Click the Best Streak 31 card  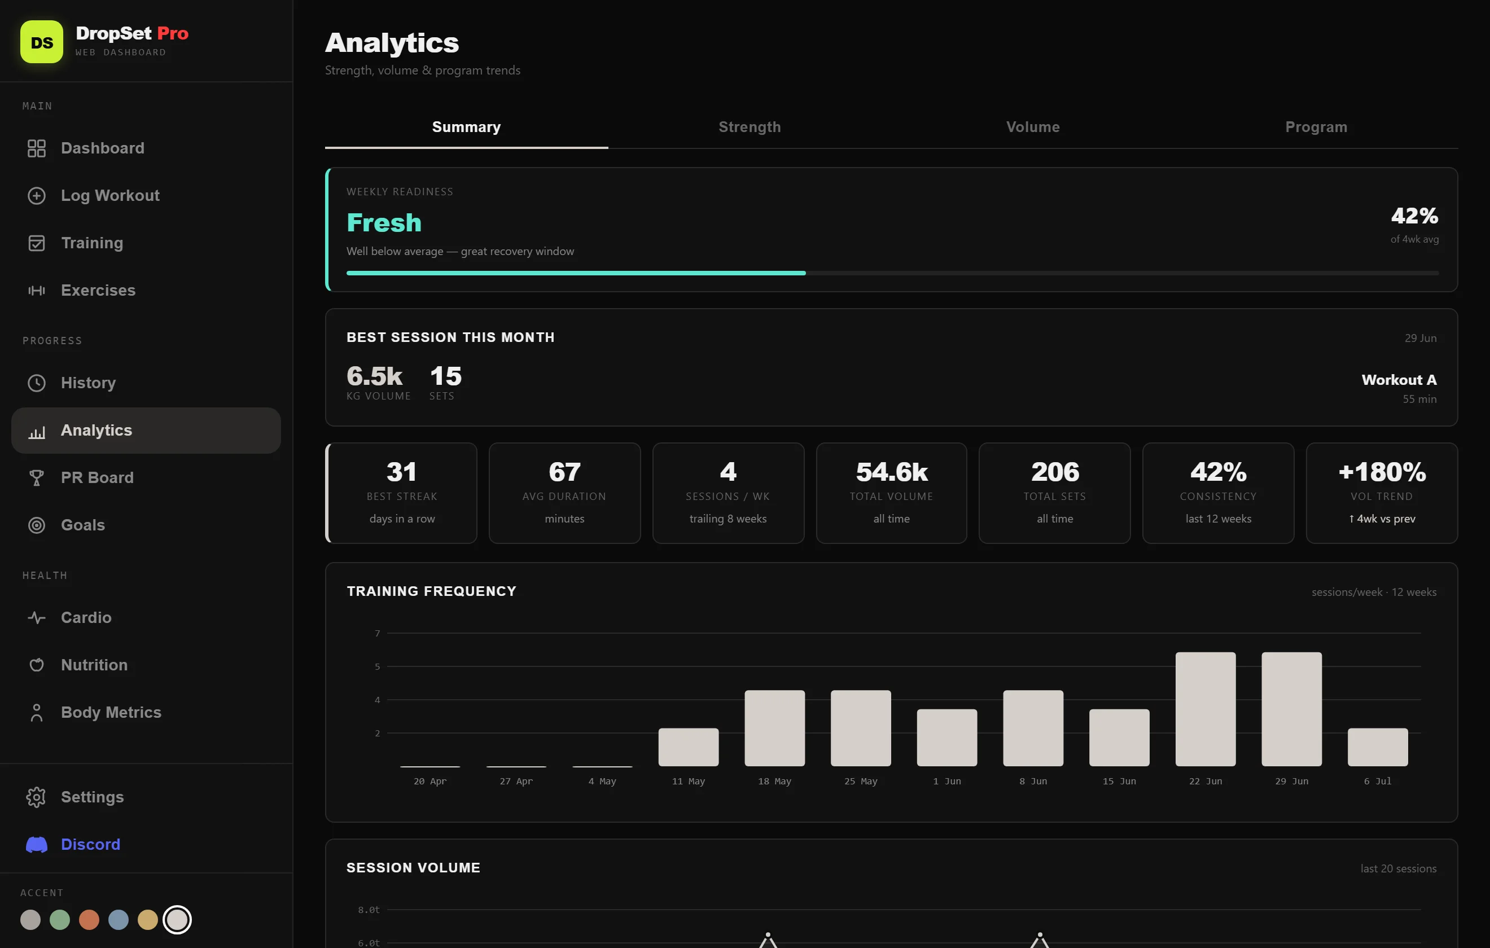coord(402,493)
